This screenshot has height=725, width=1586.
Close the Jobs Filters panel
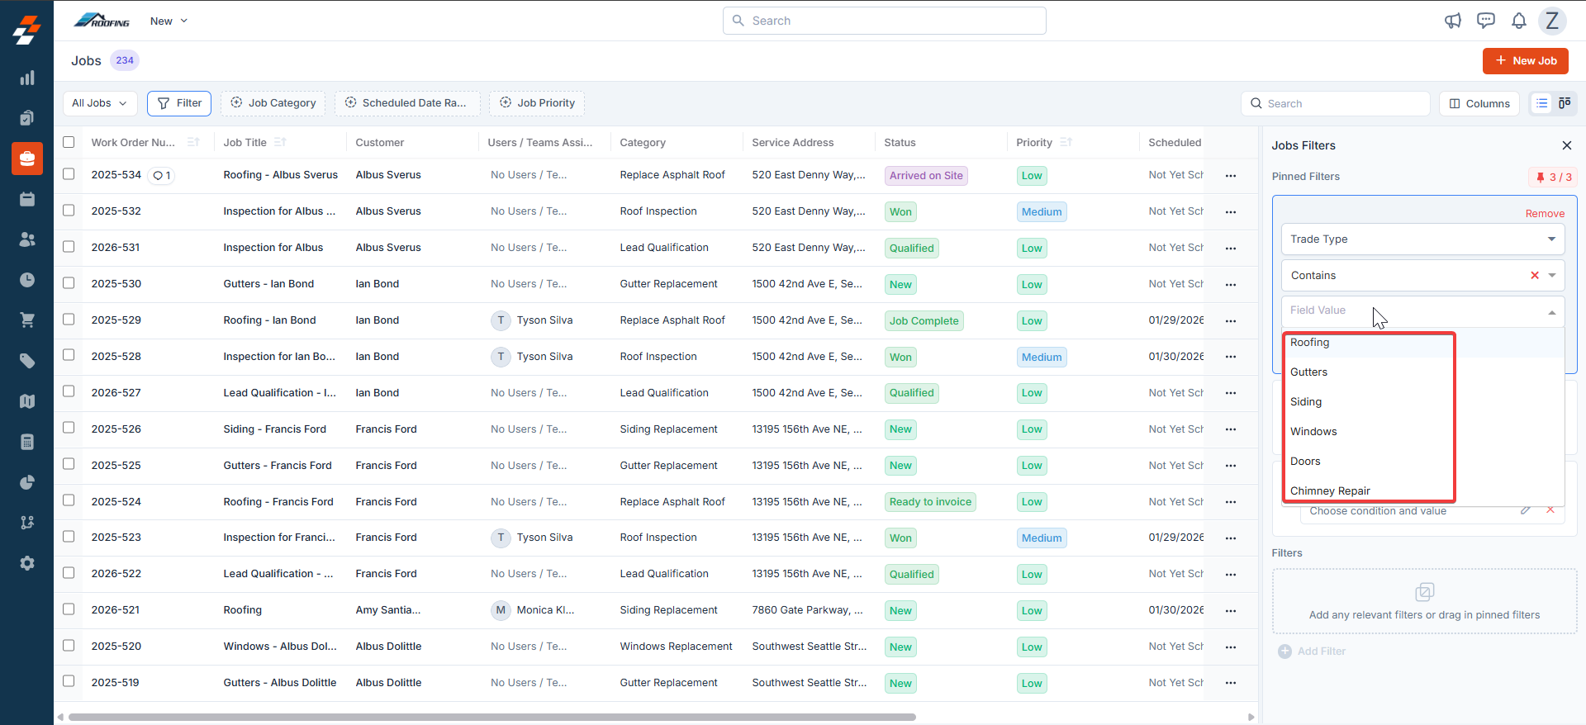pos(1567,145)
